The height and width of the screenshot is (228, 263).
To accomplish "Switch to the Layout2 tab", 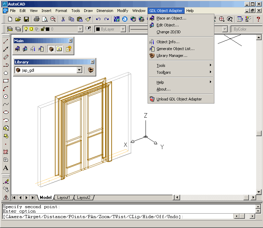I will click(84, 197).
